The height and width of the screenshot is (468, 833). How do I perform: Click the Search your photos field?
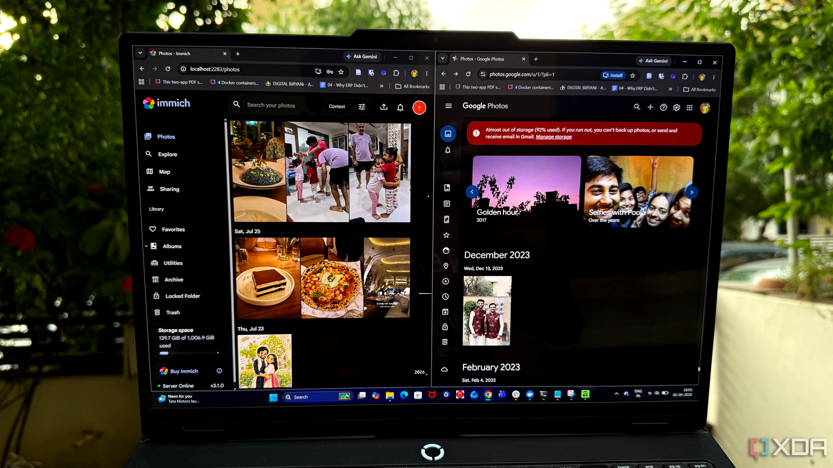[271, 105]
